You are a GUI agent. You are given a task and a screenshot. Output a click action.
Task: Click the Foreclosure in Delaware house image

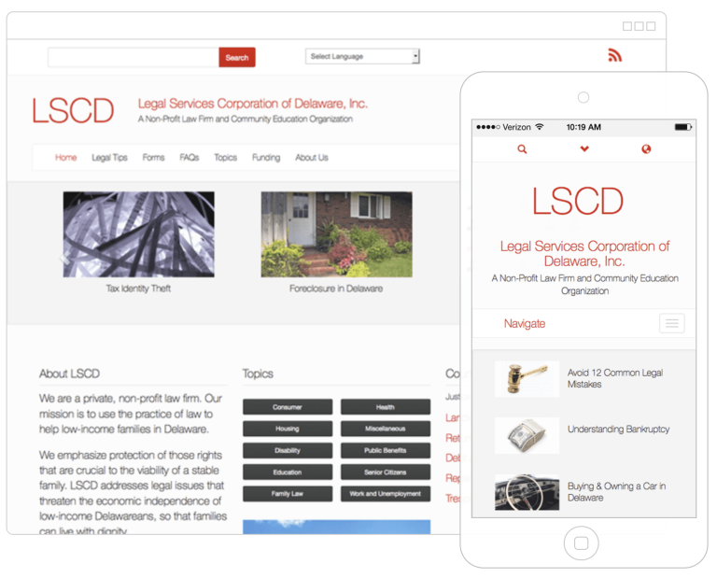coord(336,234)
